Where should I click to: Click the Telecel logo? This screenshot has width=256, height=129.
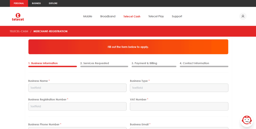tap(18, 17)
